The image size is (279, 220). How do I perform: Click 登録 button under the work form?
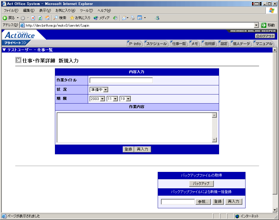coord(128,149)
